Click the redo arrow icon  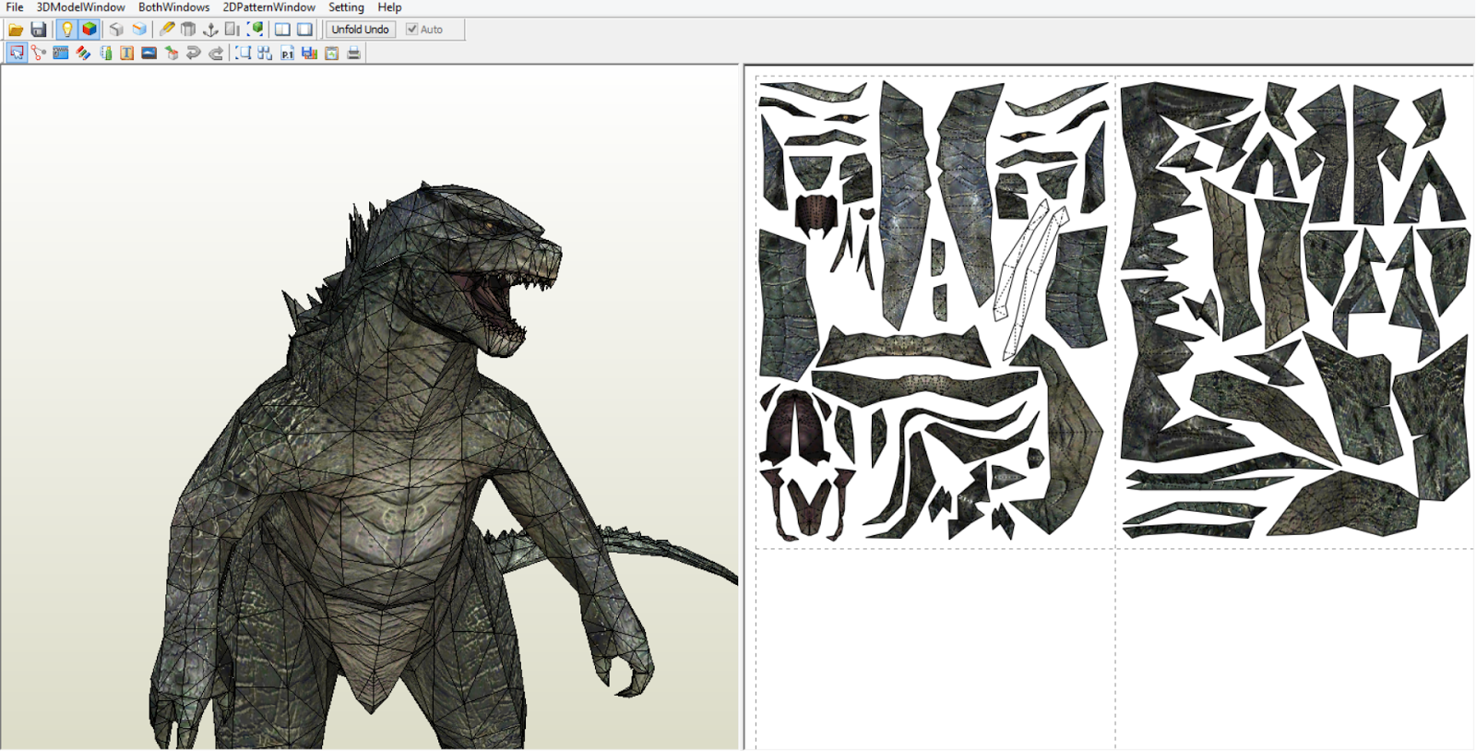pyautogui.click(x=216, y=53)
